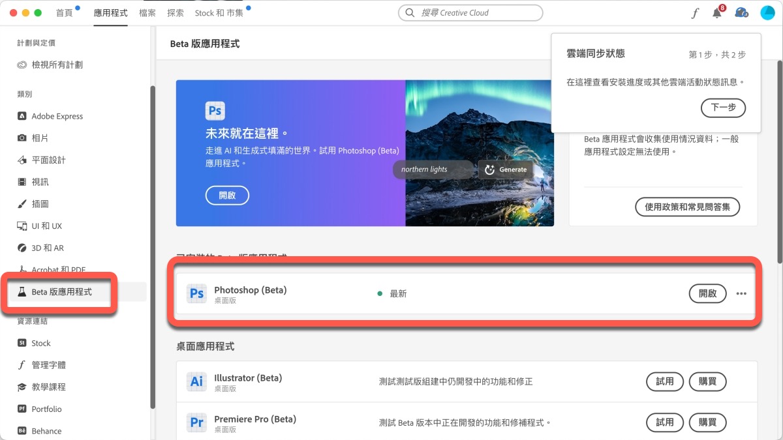Switch to the Stock 和市集 tab

[x=219, y=12]
